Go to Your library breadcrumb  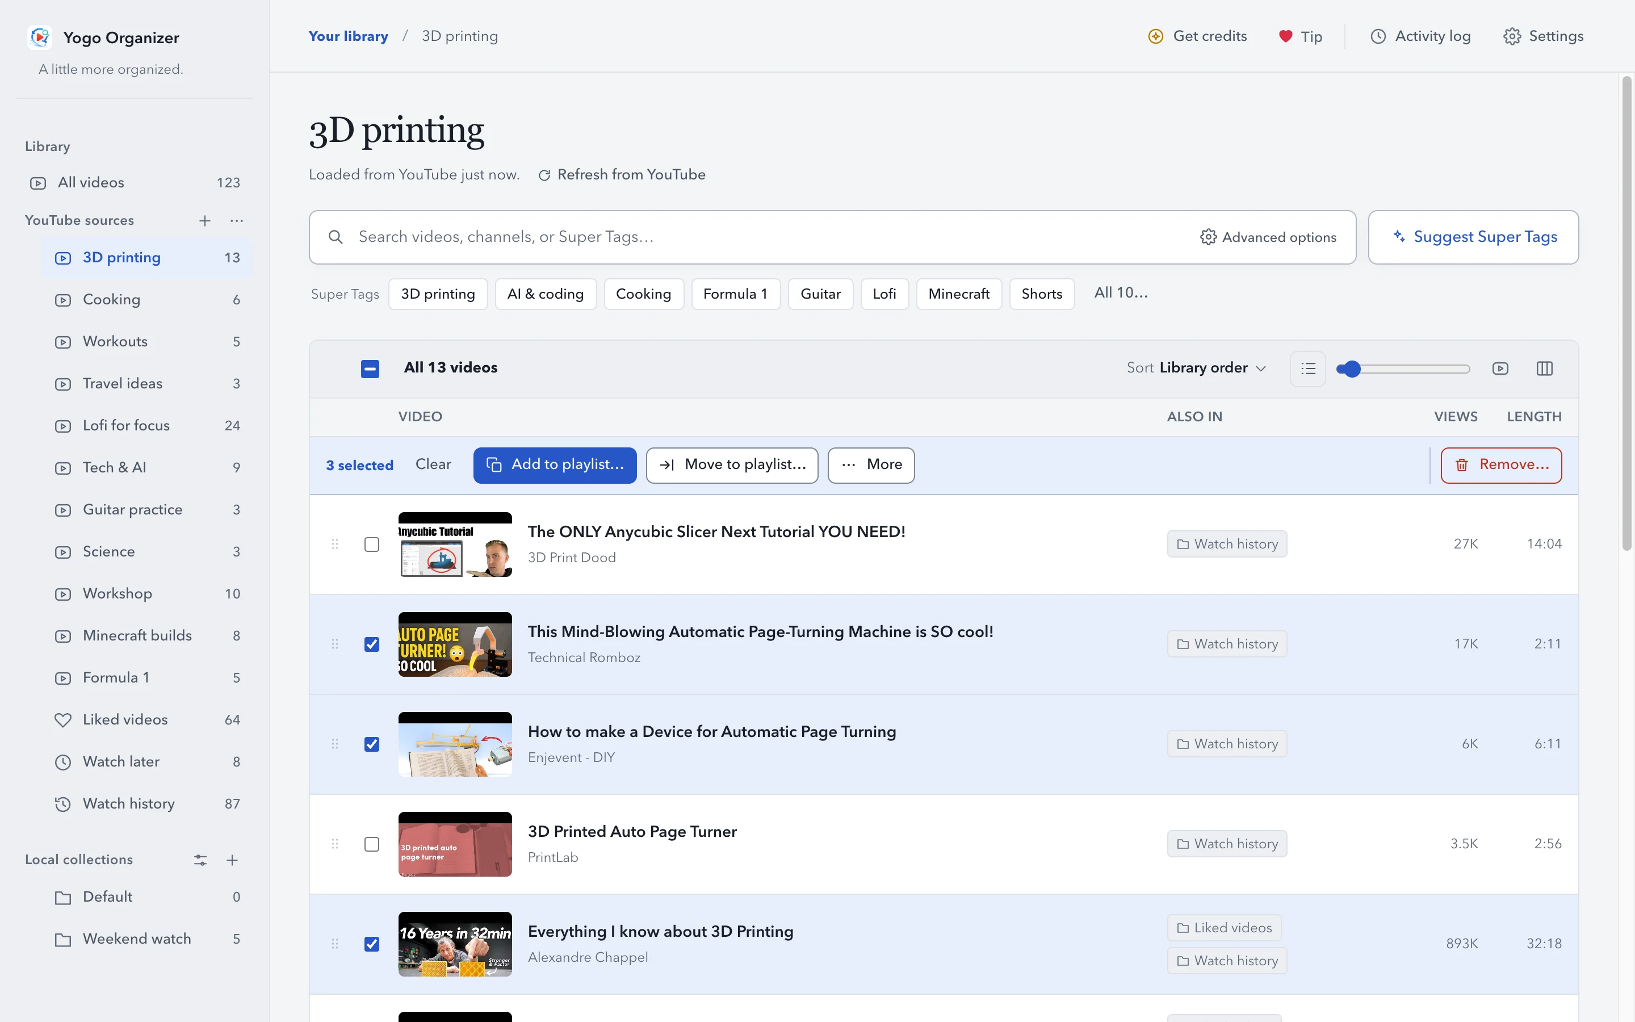349,36
